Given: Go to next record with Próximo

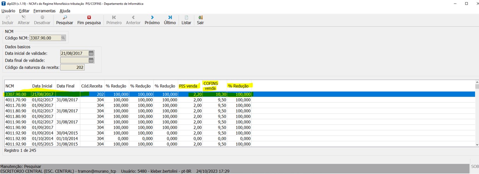Looking at the screenshot, I should (x=152, y=20).
